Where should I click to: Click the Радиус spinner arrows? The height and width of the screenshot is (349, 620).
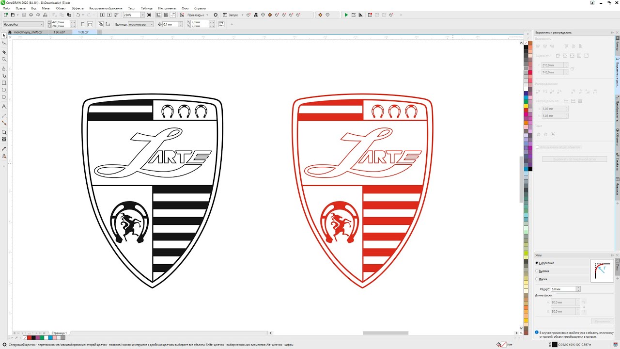578,289
